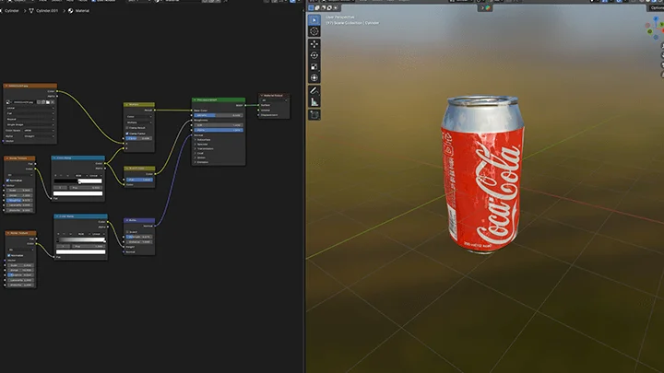Enable Invert checkbox on the Bump node
664x373 pixels.
pyautogui.click(x=127, y=232)
